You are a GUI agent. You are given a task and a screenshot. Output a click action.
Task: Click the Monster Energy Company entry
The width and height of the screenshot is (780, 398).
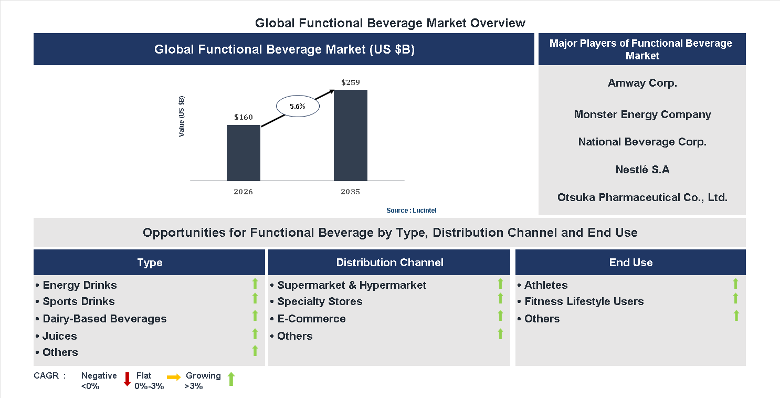click(642, 114)
